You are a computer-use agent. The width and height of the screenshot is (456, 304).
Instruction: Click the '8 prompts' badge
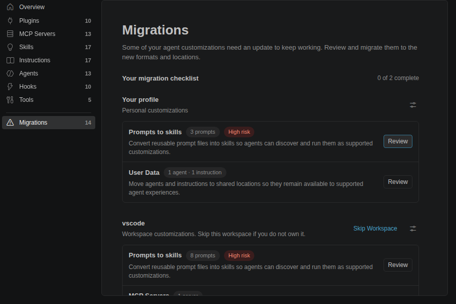coord(203,256)
